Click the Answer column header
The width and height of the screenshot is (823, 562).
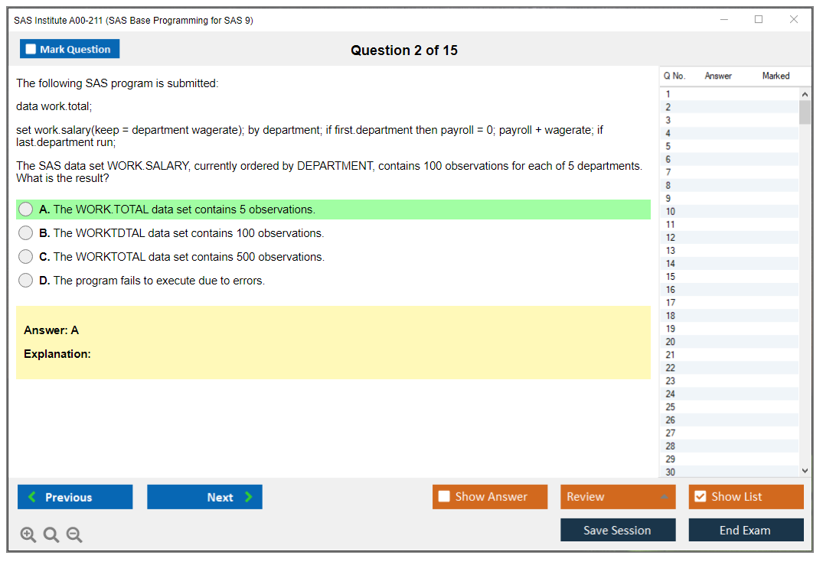point(718,76)
